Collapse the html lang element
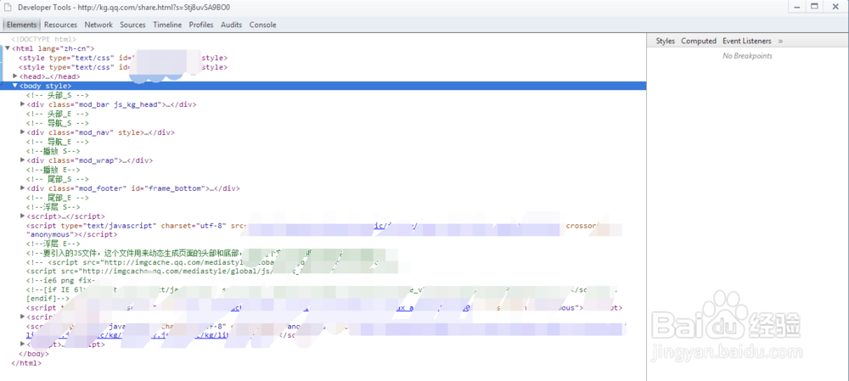Viewport: 849px width, 381px height. tap(8, 48)
